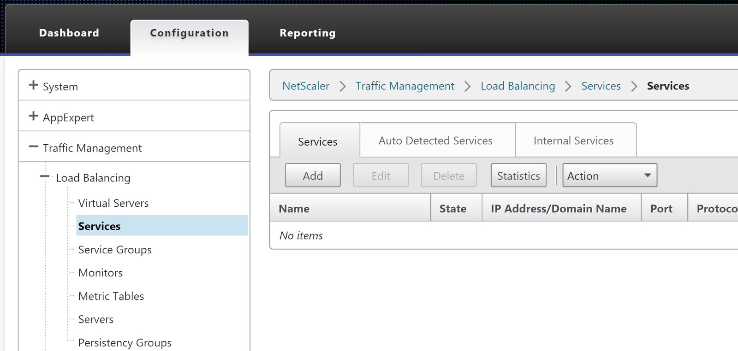Switch to the Reporting tab

point(308,33)
